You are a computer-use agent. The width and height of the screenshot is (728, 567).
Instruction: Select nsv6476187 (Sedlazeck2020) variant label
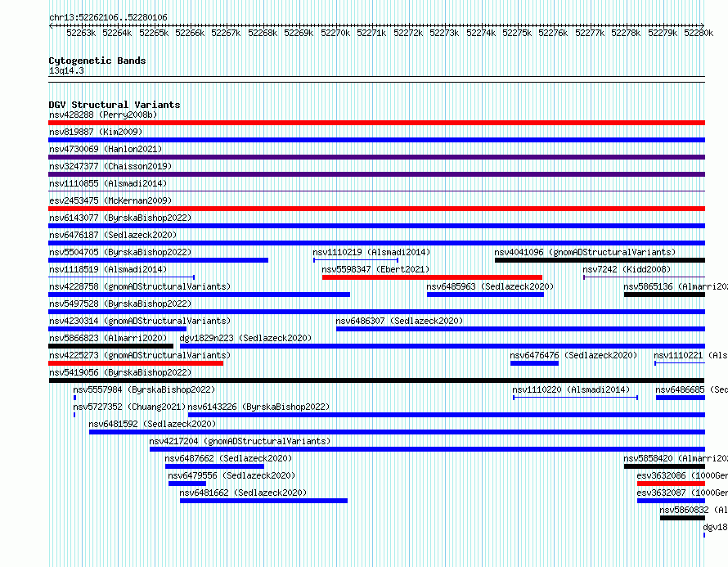tap(113, 235)
